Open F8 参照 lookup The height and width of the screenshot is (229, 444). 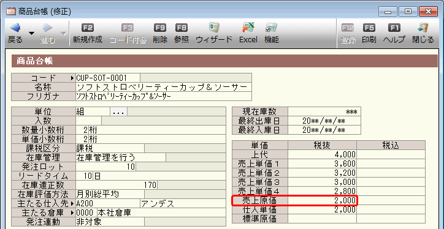click(182, 33)
